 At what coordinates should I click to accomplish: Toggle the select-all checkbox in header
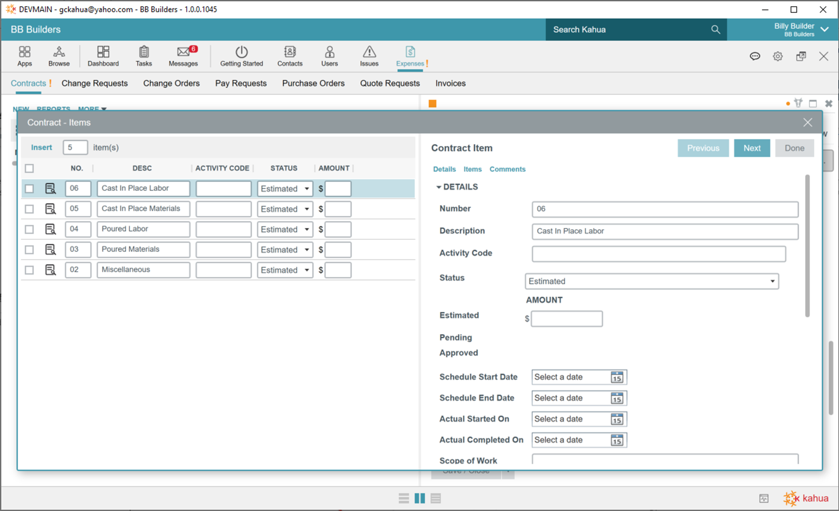(29, 168)
